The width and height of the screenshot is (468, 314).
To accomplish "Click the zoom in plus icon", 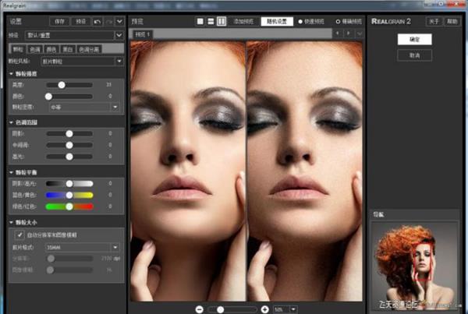I will tap(265, 309).
